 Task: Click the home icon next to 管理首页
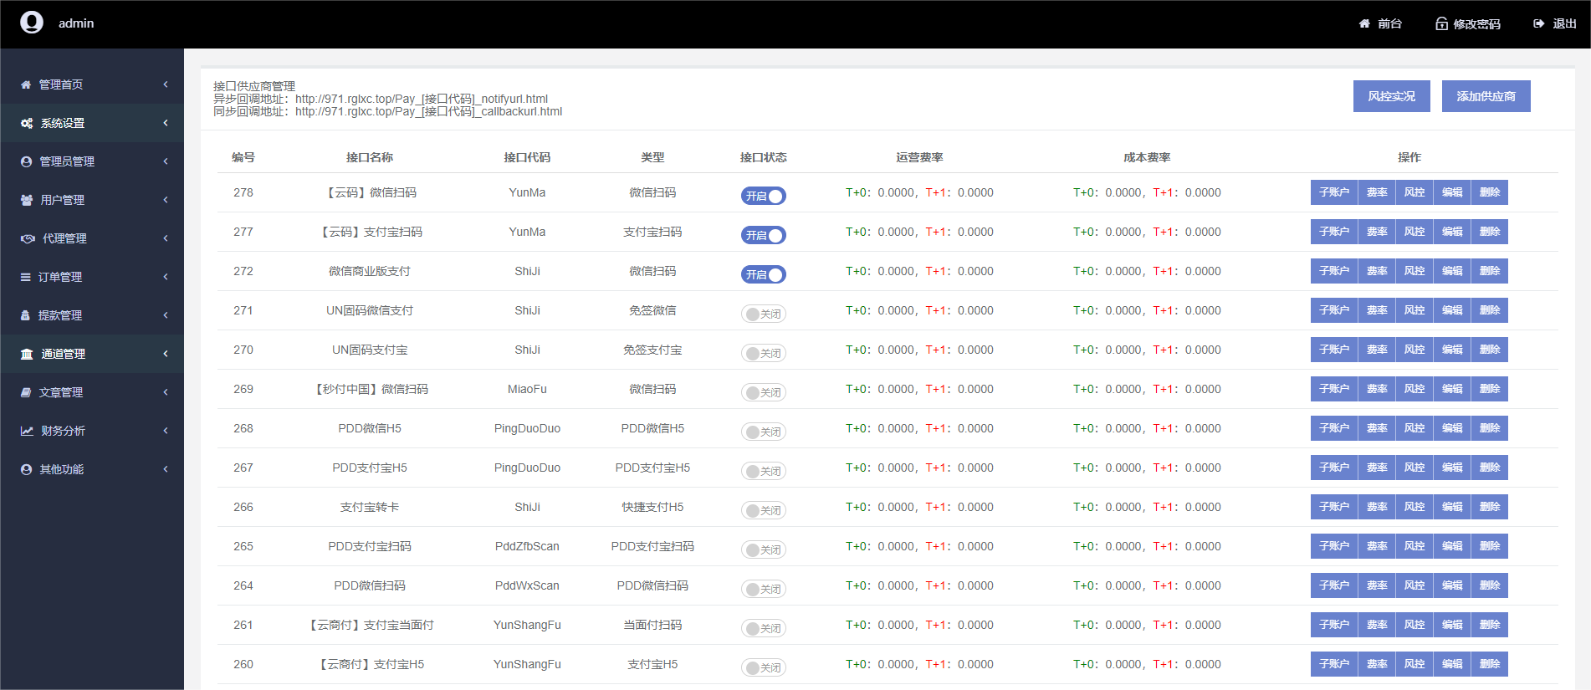pos(26,84)
